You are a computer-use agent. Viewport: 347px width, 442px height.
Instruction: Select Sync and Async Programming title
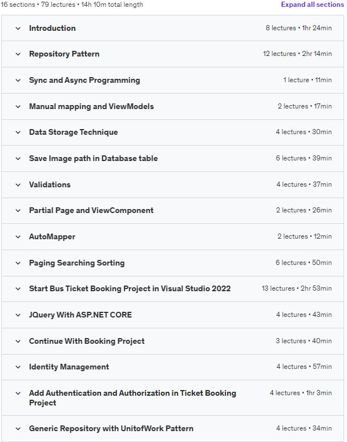[84, 81]
